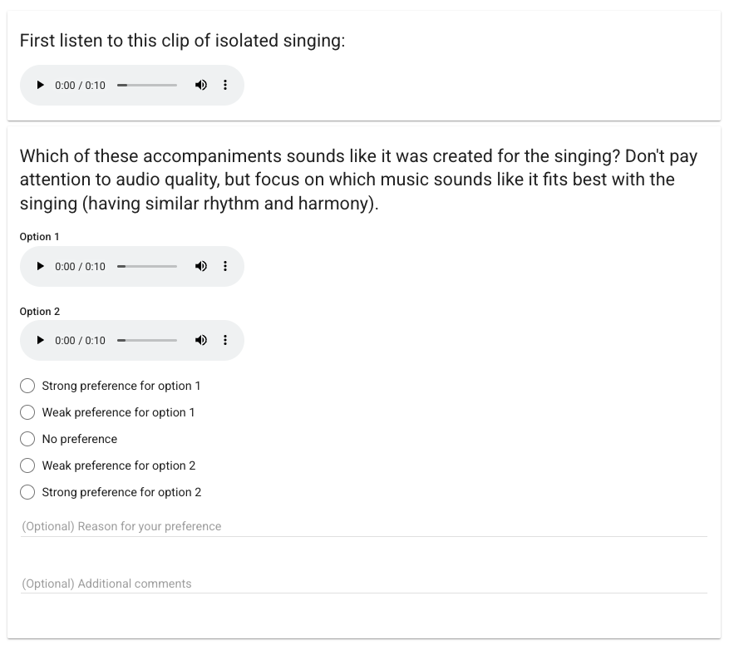The image size is (734, 650).
Task: Open three-dot menu on Option 1 player
Action: (x=225, y=266)
